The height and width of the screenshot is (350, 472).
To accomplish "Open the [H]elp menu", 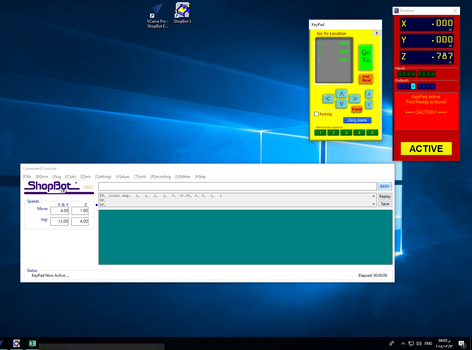I will click(200, 177).
